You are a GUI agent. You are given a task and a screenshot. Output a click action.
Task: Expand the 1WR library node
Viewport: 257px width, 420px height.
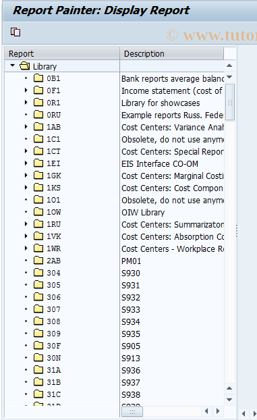pos(26,248)
